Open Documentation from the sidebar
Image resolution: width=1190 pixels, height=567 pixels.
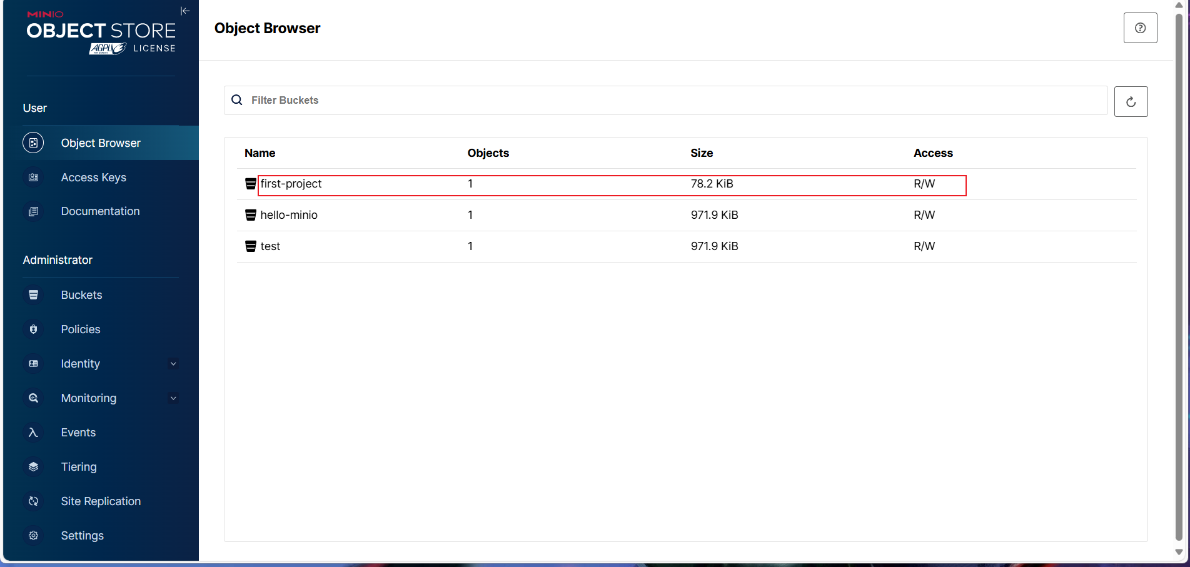click(101, 211)
